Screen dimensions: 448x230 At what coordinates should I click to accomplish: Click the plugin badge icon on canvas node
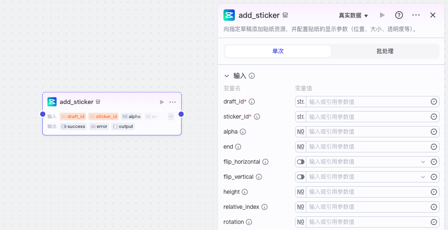98,102
